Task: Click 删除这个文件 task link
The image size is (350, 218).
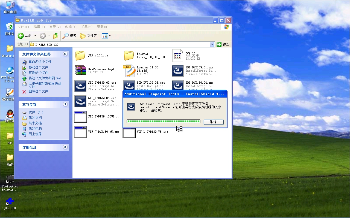Action: pyautogui.click(x=38, y=91)
